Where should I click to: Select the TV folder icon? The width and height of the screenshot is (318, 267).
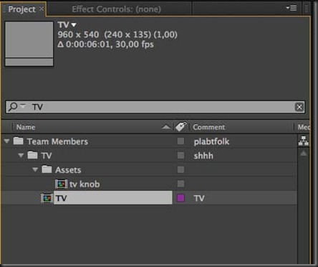(32, 155)
